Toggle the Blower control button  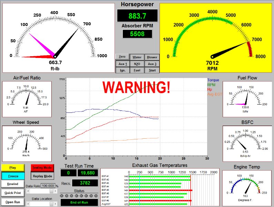pos(152,57)
